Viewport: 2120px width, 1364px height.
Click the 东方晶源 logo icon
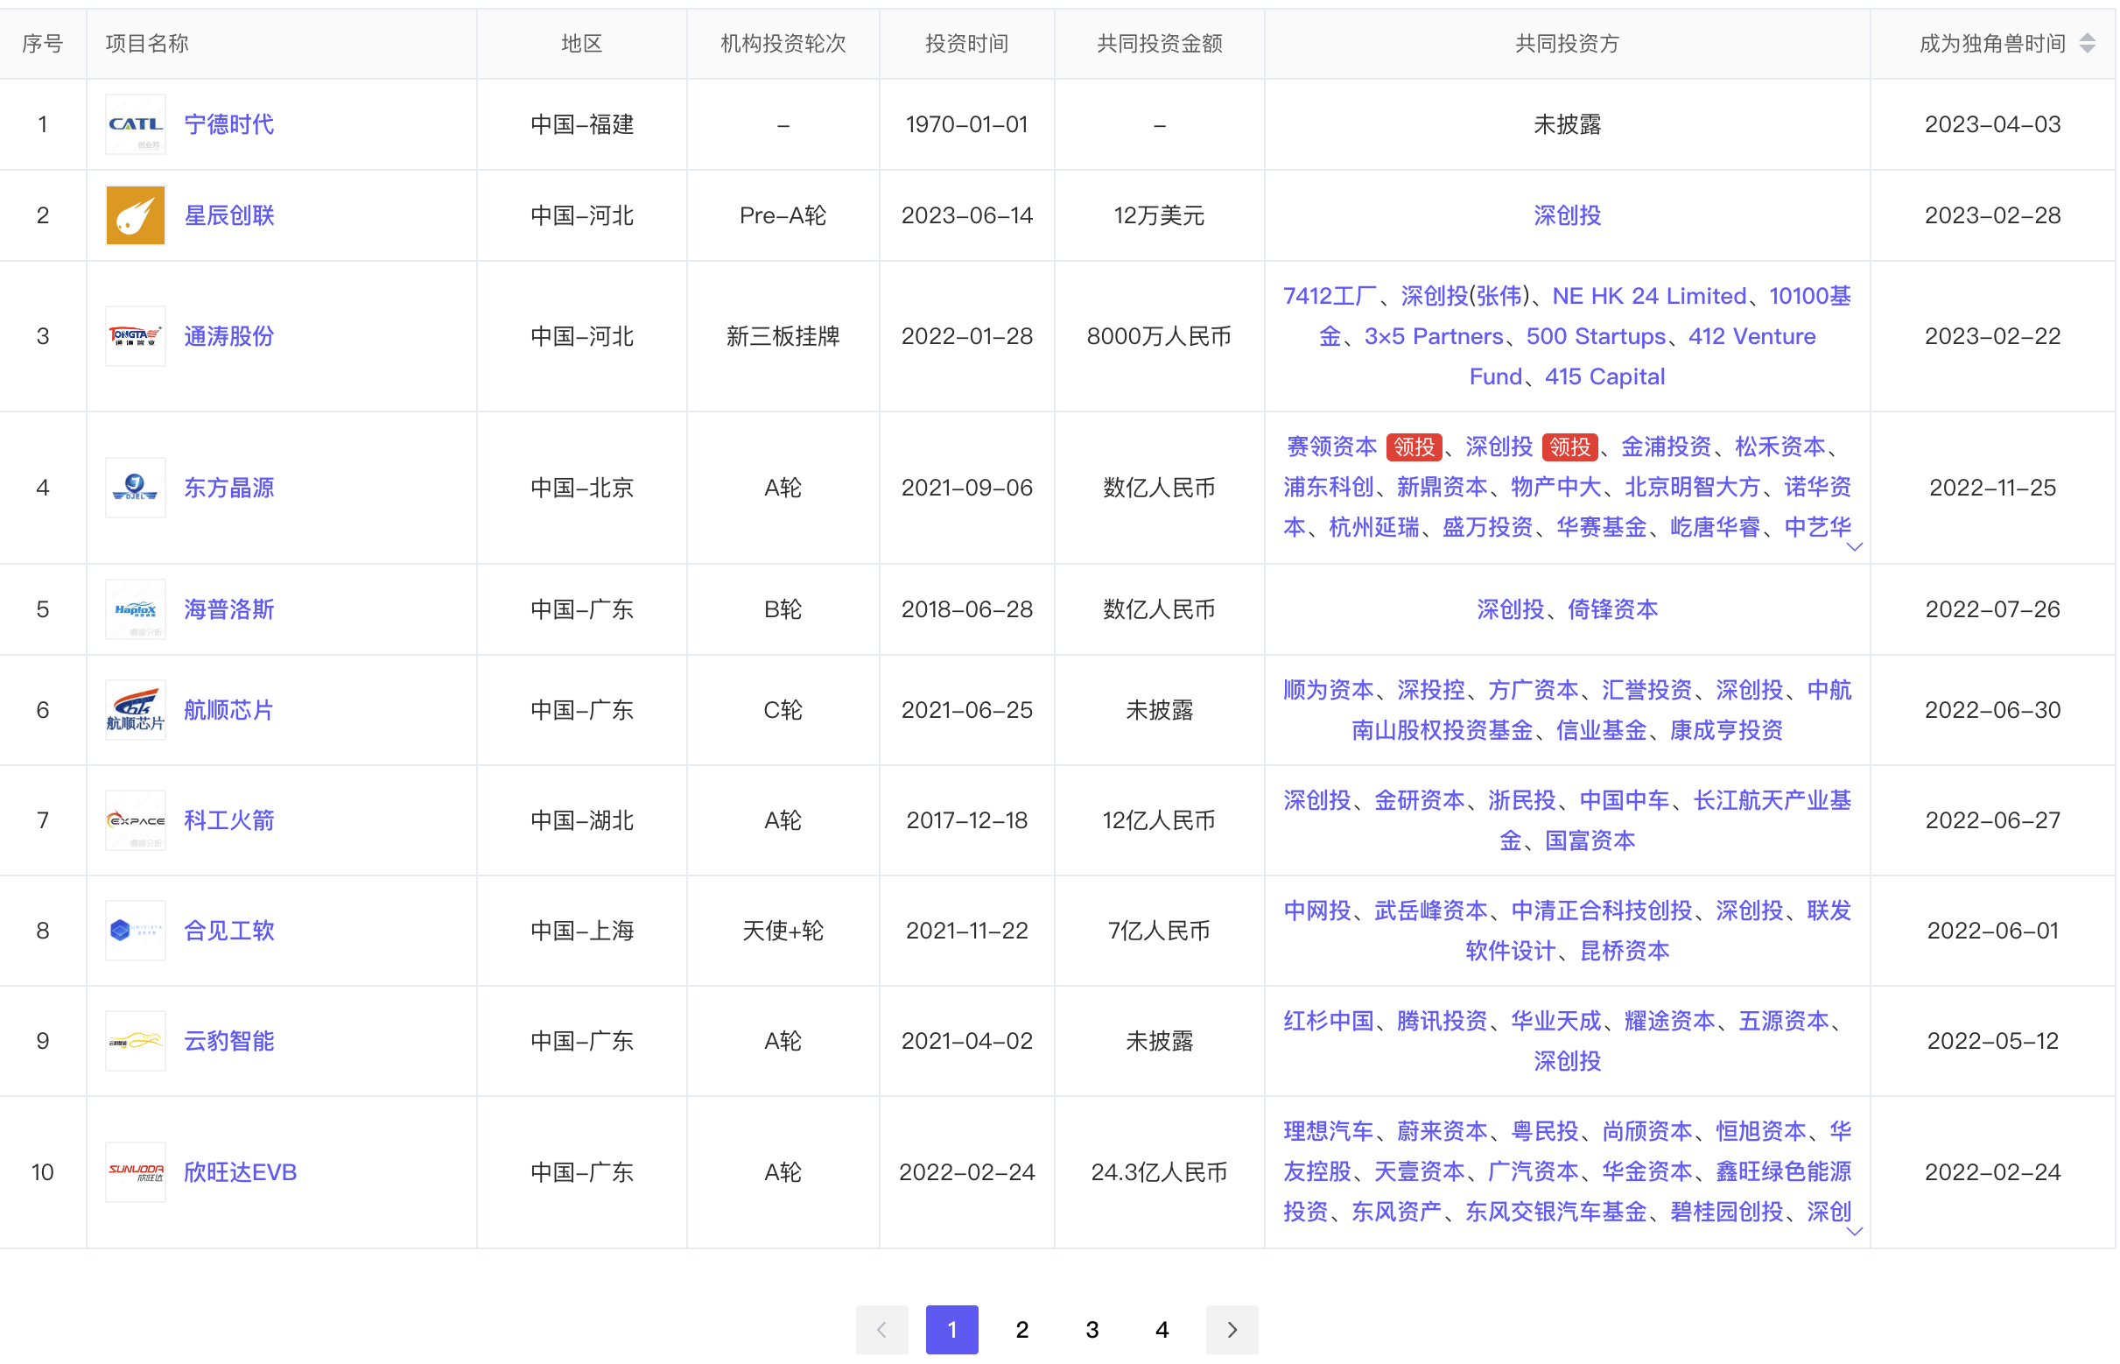point(136,488)
